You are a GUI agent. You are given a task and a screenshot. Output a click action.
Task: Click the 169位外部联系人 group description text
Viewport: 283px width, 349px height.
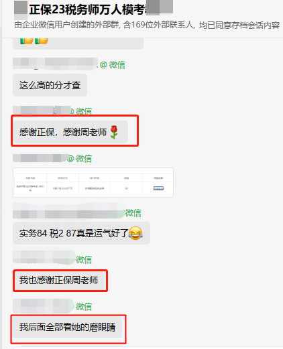pos(147,25)
